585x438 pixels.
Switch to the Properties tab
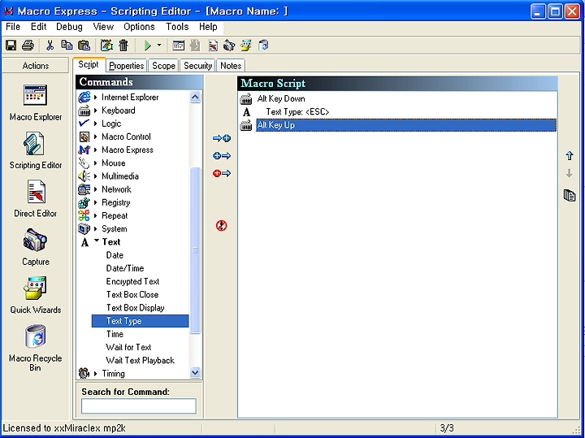coord(127,66)
